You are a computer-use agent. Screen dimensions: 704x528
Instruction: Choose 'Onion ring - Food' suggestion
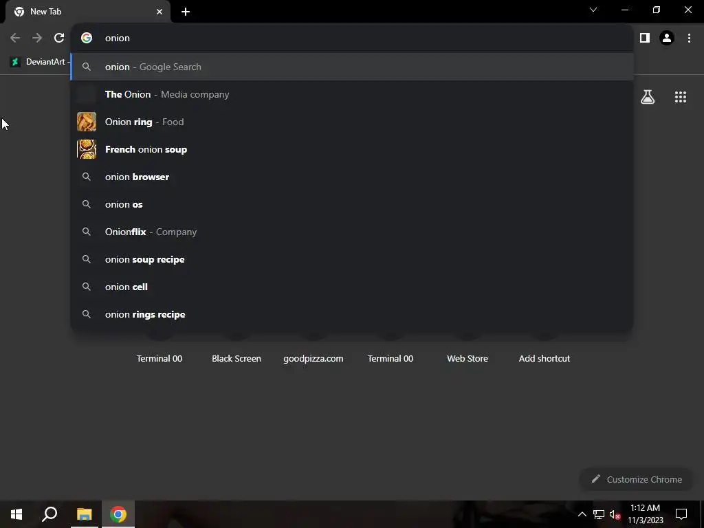(352, 122)
